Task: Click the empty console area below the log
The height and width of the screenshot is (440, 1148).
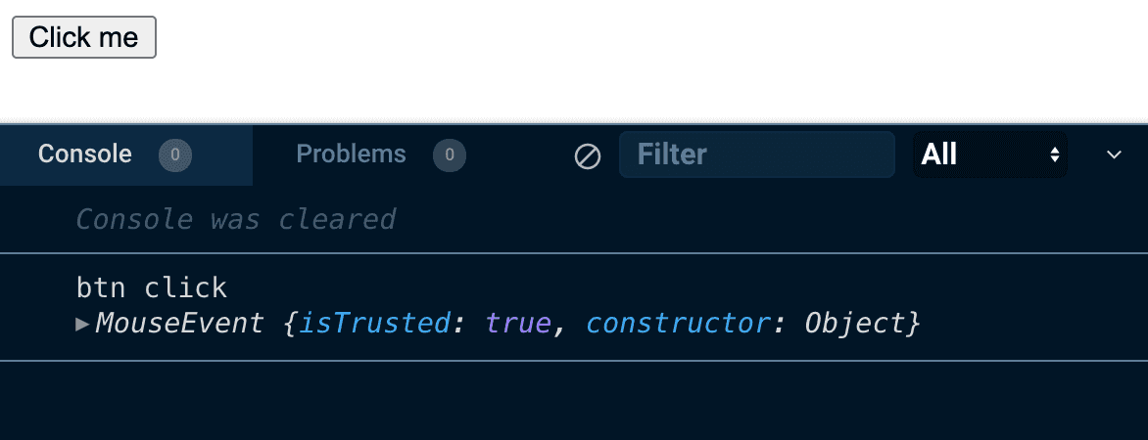Action: (x=574, y=401)
